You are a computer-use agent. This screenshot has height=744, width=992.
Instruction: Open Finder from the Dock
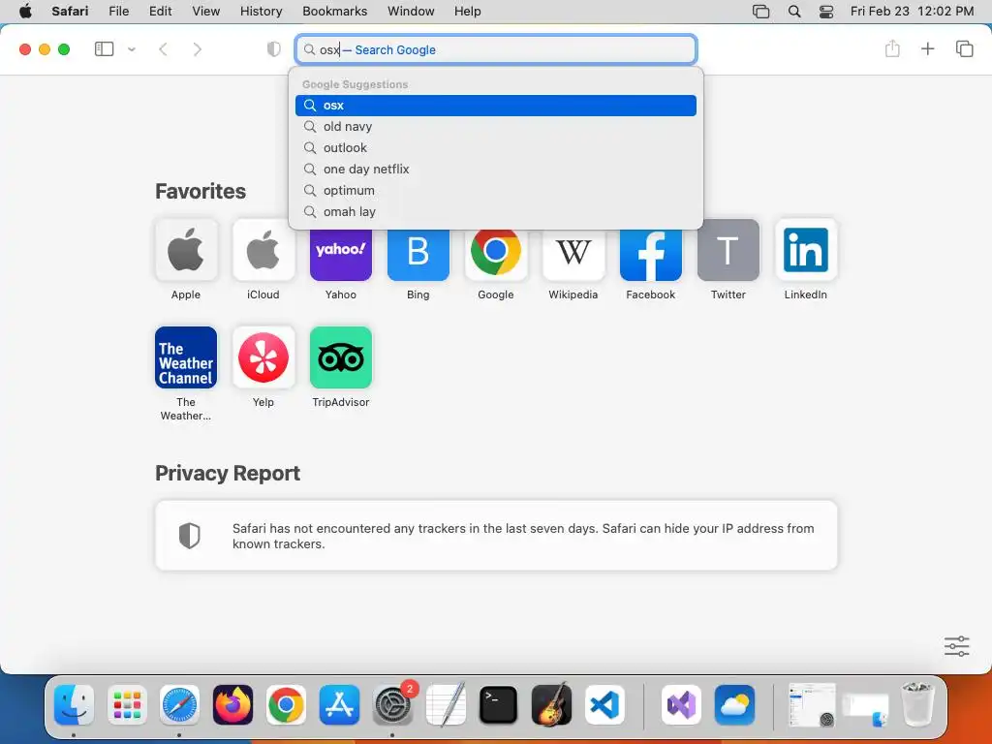pyautogui.click(x=74, y=704)
